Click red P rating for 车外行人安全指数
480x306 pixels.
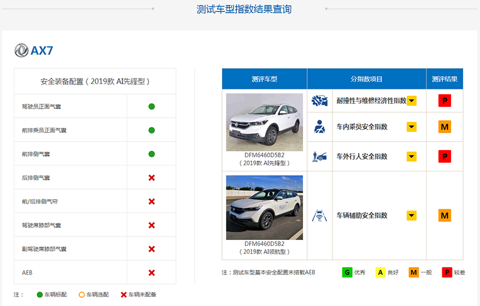(445, 157)
